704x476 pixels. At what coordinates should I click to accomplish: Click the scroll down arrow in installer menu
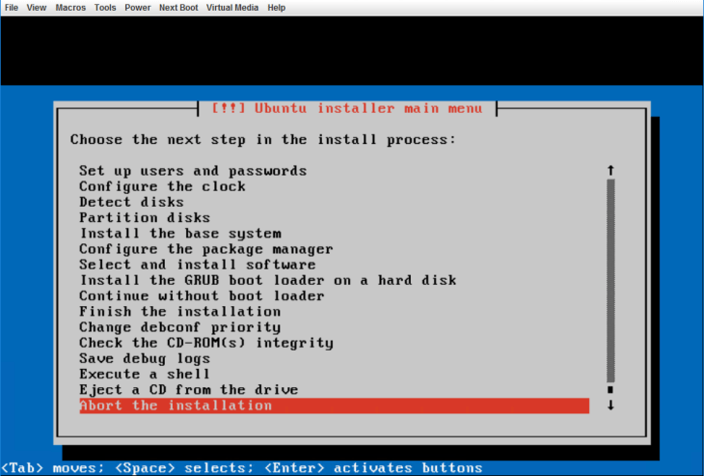coord(610,406)
